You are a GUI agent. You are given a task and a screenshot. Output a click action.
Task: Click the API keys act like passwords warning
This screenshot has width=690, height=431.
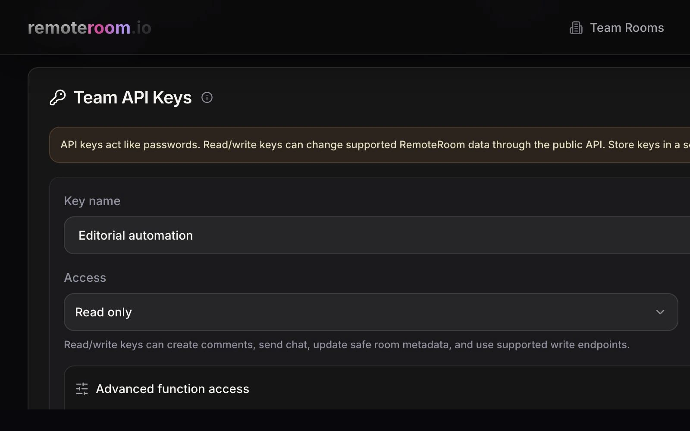tap(370, 145)
